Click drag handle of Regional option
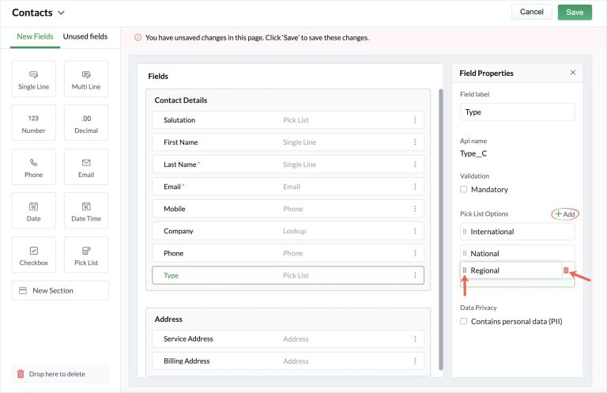Viewport: 607px width, 393px height. click(465, 270)
